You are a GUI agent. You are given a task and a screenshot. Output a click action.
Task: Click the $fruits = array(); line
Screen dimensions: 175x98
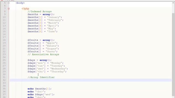point(41,40)
